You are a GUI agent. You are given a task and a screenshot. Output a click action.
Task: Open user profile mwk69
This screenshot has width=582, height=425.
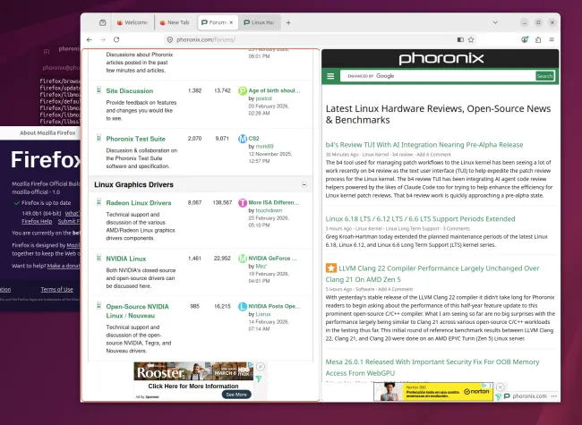(265, 146)
